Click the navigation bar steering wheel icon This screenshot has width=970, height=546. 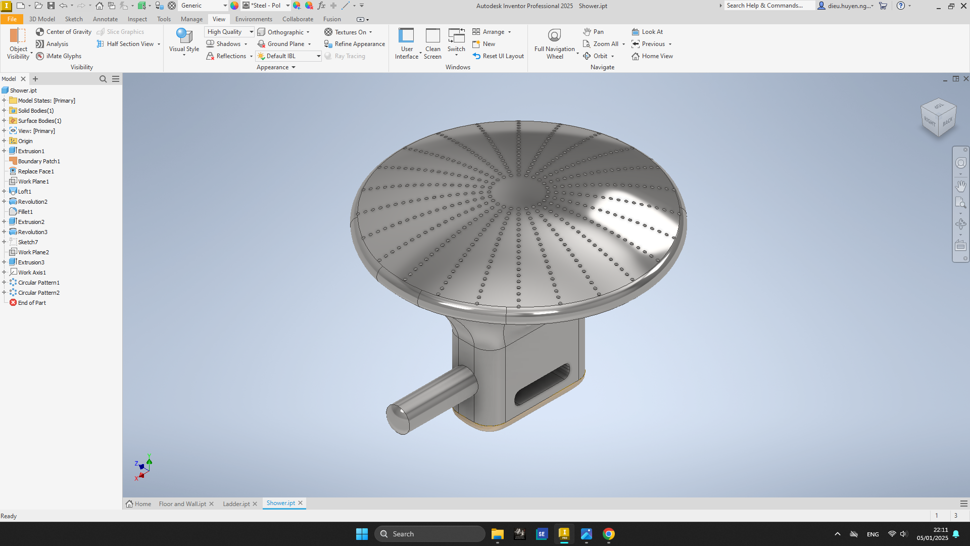point(960,163)
